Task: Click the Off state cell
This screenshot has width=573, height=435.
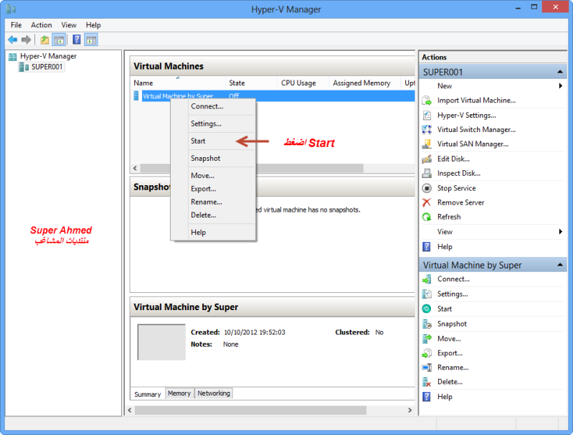Action: pyautogui.click(x=234, y=96)
